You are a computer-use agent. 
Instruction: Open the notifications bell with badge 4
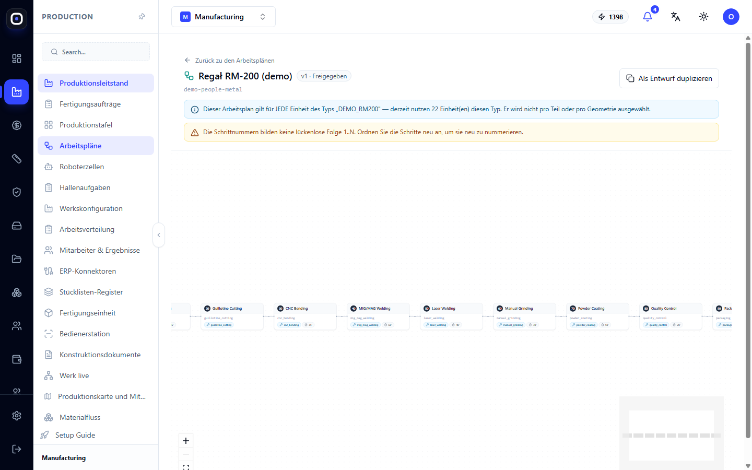[648, 17]
